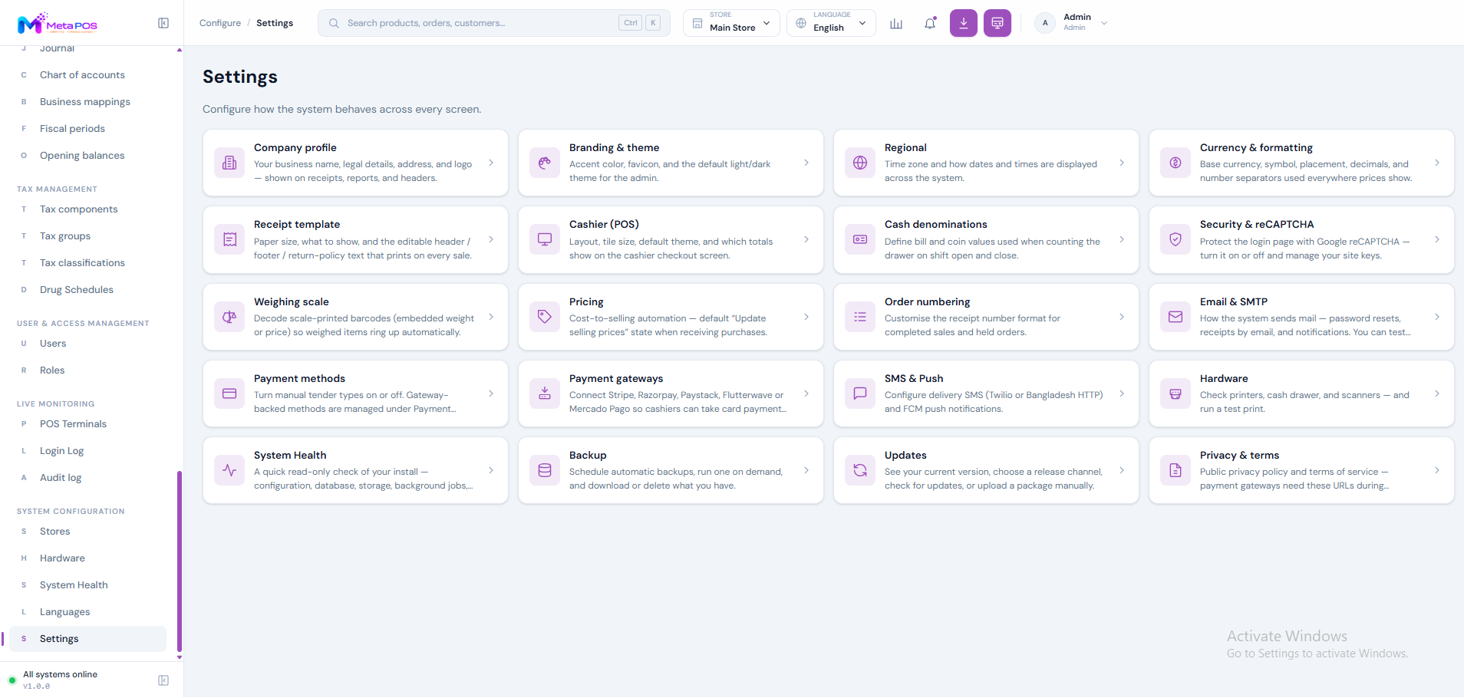Screen dimensions: 1464x698
Task: Open Audit log in sidebar
Action: [x=87, y=478]
